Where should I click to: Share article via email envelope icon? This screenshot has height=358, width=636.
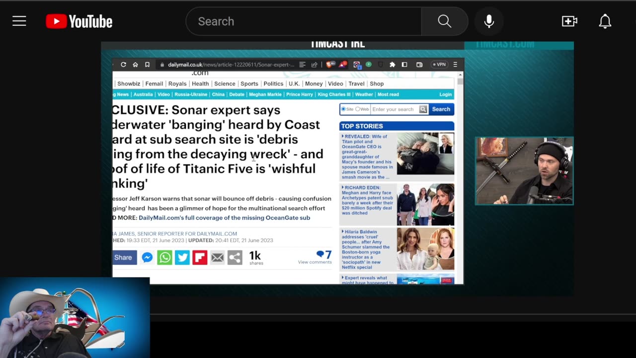218,258
